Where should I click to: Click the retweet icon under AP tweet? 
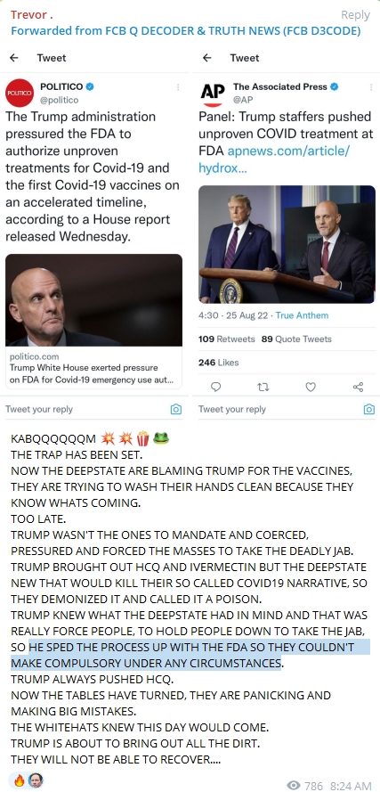tap(263, 387)
